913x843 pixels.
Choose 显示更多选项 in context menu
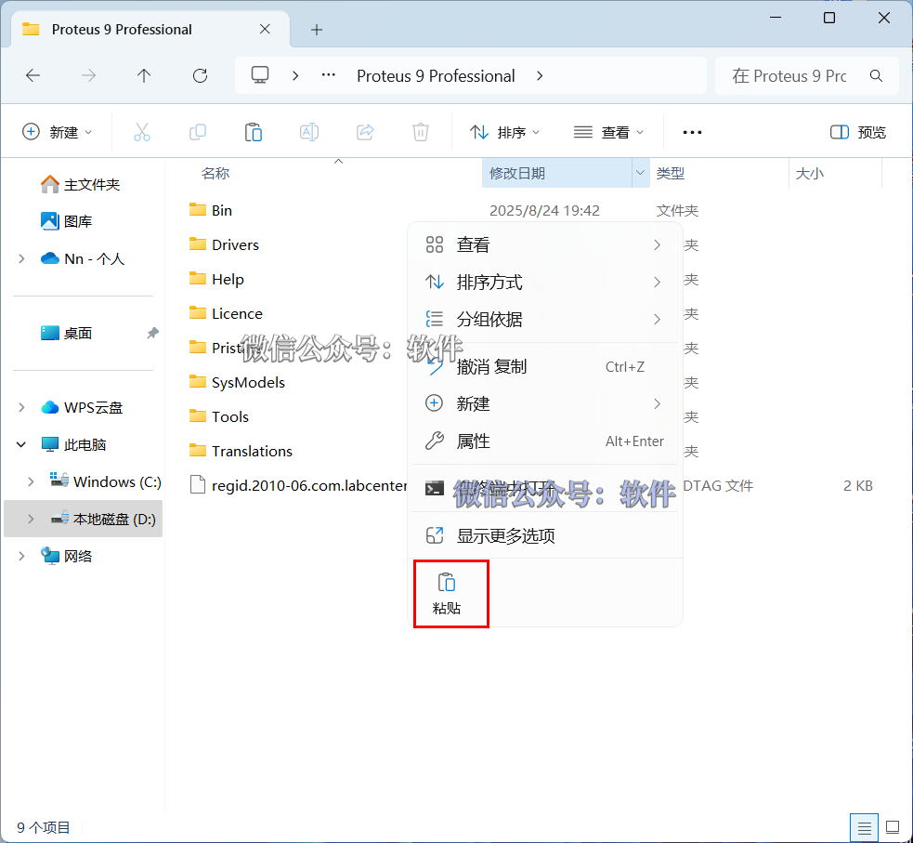(545, 535)
